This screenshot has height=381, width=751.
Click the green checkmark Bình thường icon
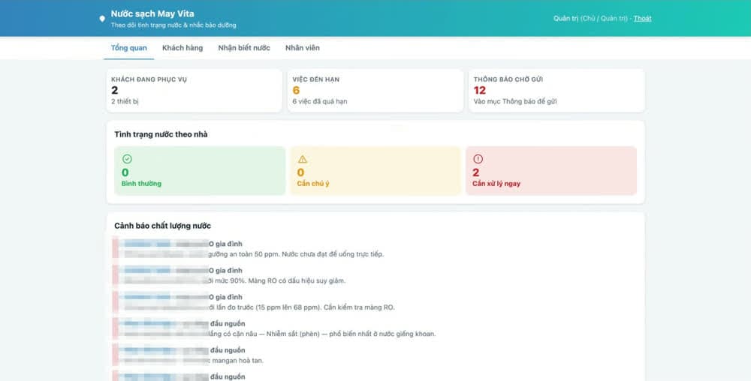coord(127,159)
